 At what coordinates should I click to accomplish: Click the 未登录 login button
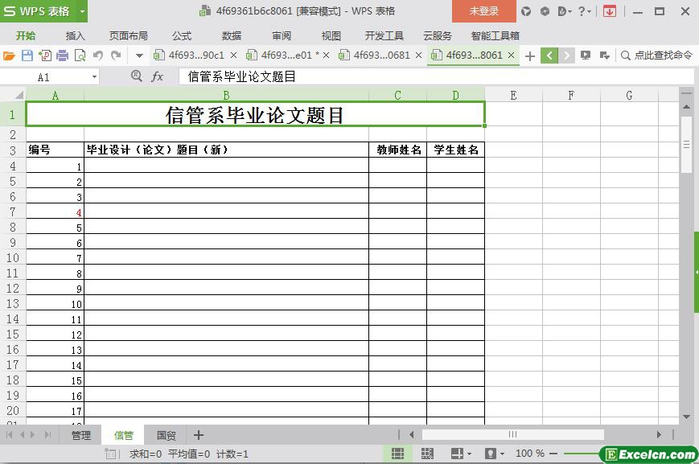pyautogui.click(x=484, y=11)
